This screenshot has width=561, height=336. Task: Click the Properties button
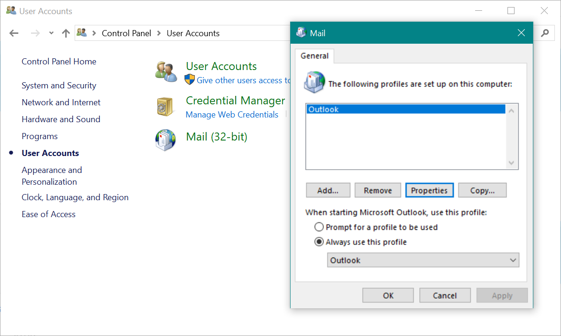(x=429, y=190)
